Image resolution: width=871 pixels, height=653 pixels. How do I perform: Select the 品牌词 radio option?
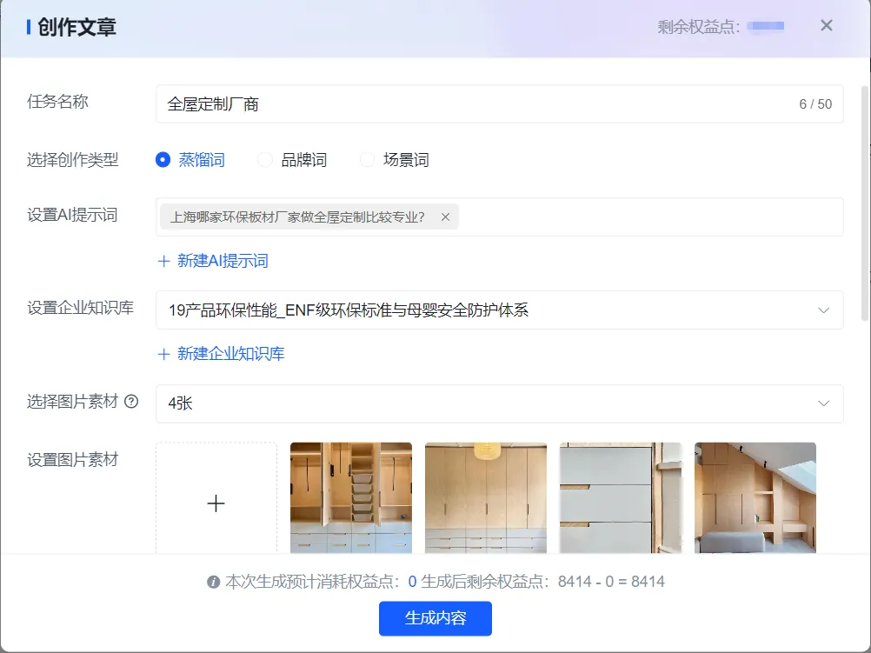click(265, 160)
